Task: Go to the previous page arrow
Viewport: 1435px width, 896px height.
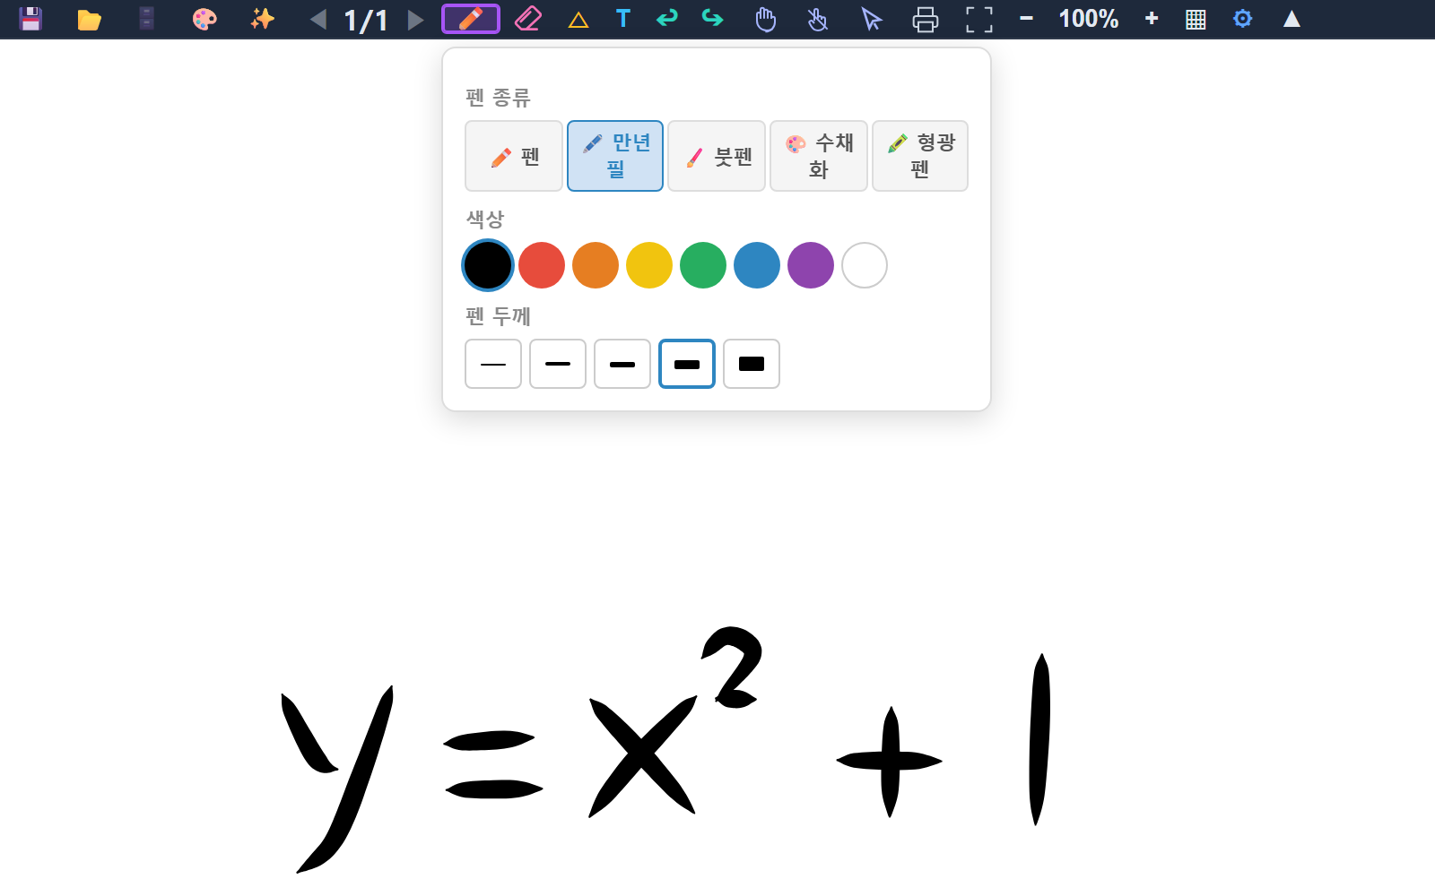Action: pos(318,19)
